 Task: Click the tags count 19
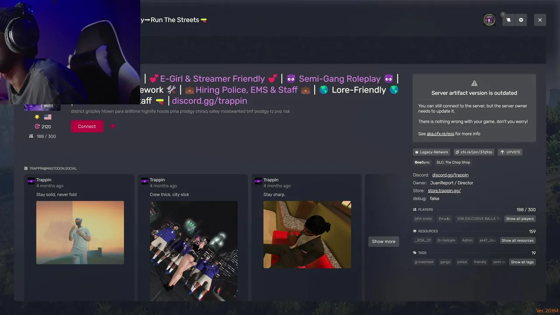click(x=533, y=253)
